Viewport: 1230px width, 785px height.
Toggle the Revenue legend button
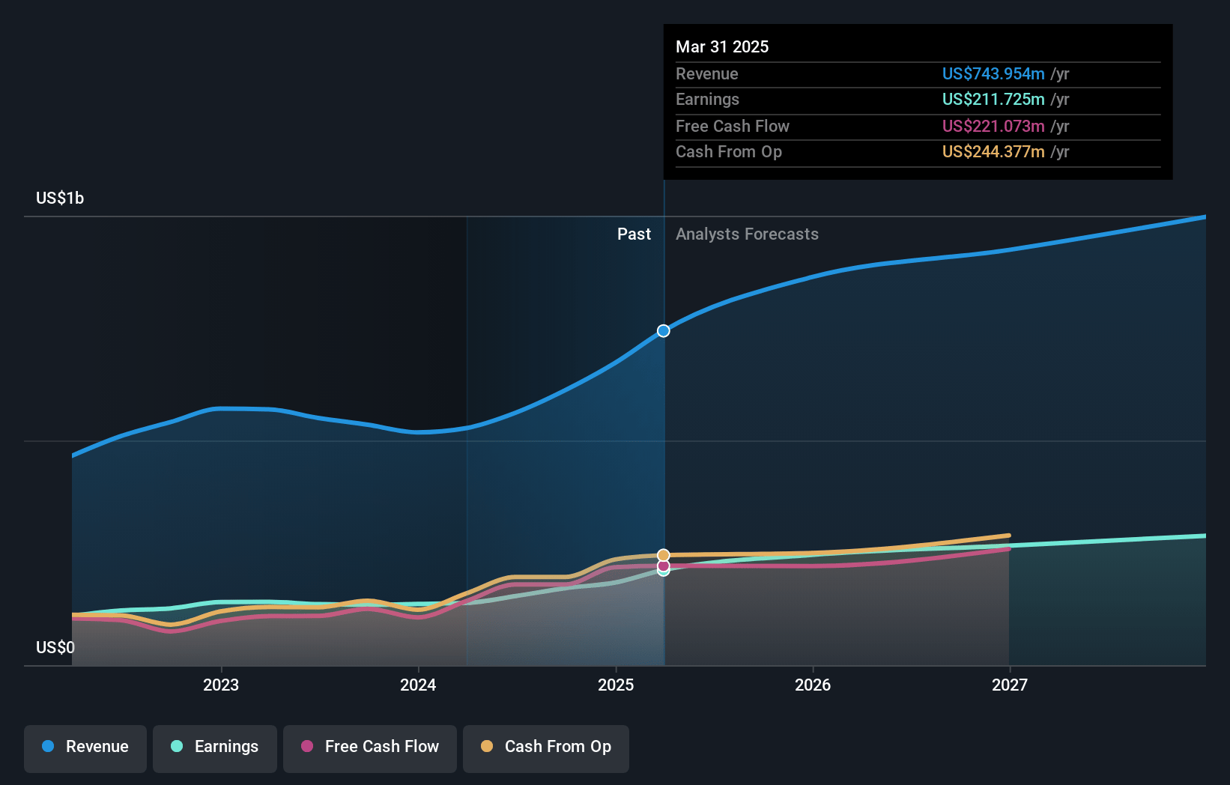tap(85, 748)
